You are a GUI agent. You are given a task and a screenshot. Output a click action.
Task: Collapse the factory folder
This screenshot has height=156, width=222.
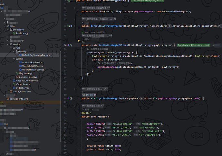click(14, 52)
